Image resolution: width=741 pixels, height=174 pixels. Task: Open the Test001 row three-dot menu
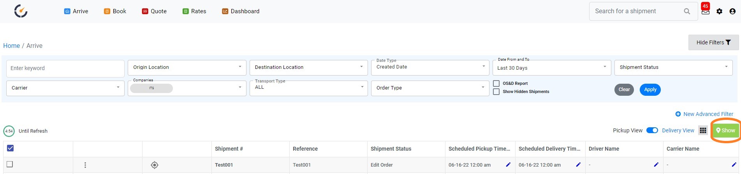pos(85,165)
